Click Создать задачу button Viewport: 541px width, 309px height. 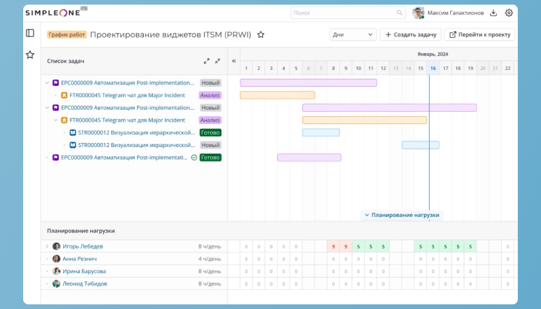(411, 35)
